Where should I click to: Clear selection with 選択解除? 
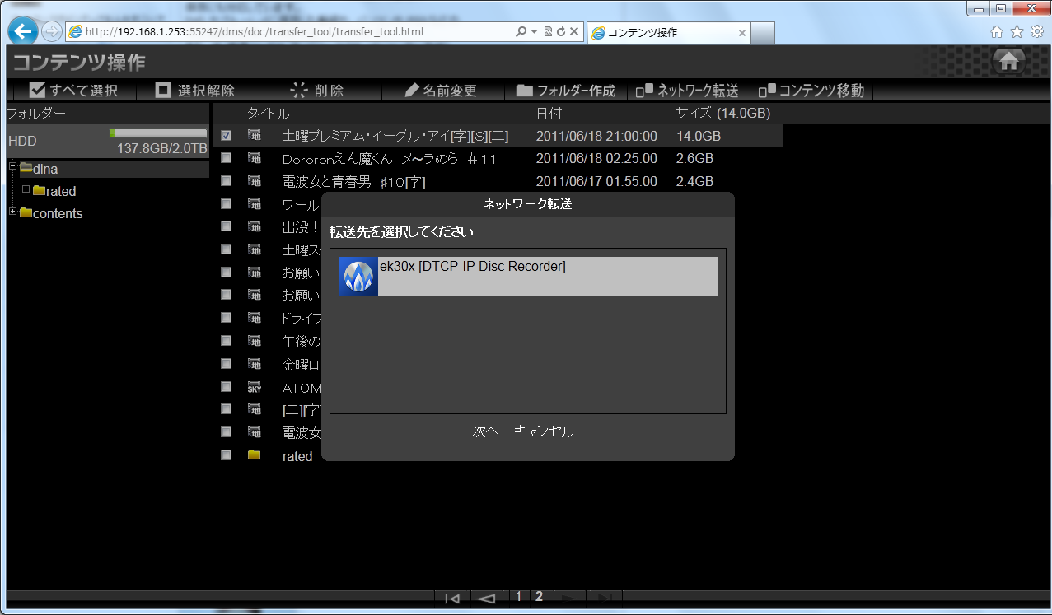(195, 91)
